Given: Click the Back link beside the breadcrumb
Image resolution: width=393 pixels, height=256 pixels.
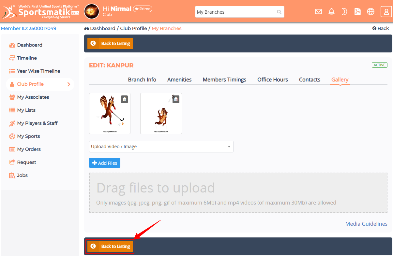Looking at the screenshot, I should click(381, 28).
